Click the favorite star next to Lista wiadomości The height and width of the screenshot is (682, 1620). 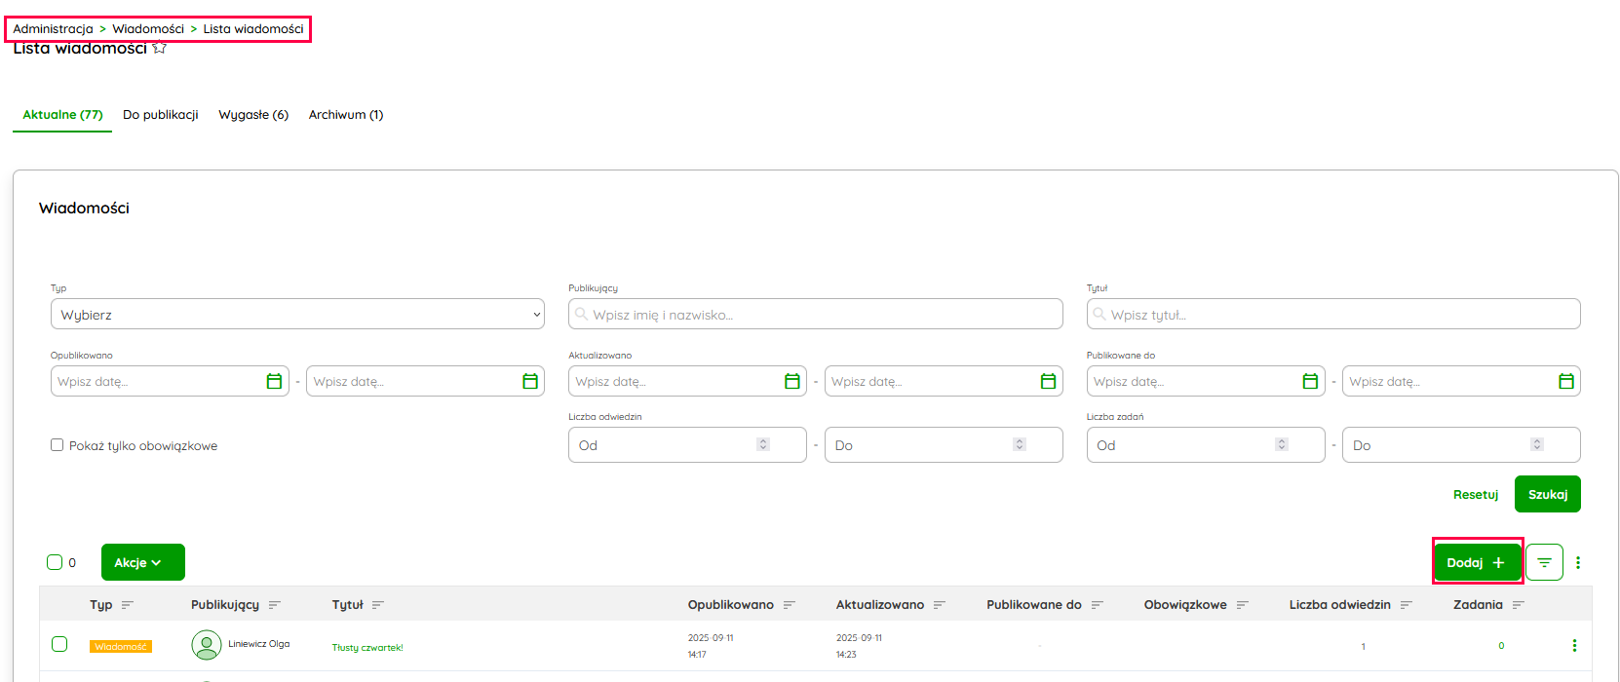pos(160,48)
